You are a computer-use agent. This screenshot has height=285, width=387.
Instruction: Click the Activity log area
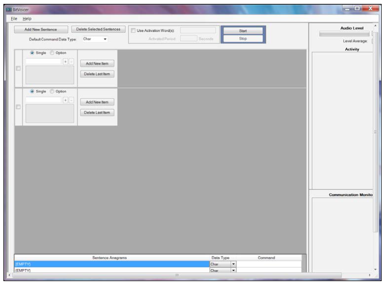point(343,120)
